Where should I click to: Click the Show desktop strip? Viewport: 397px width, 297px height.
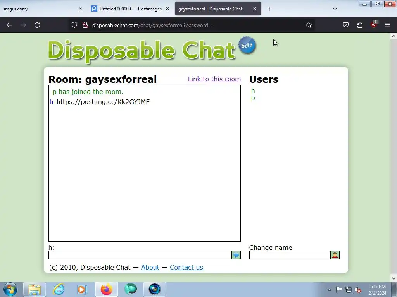tap(394, 289)
